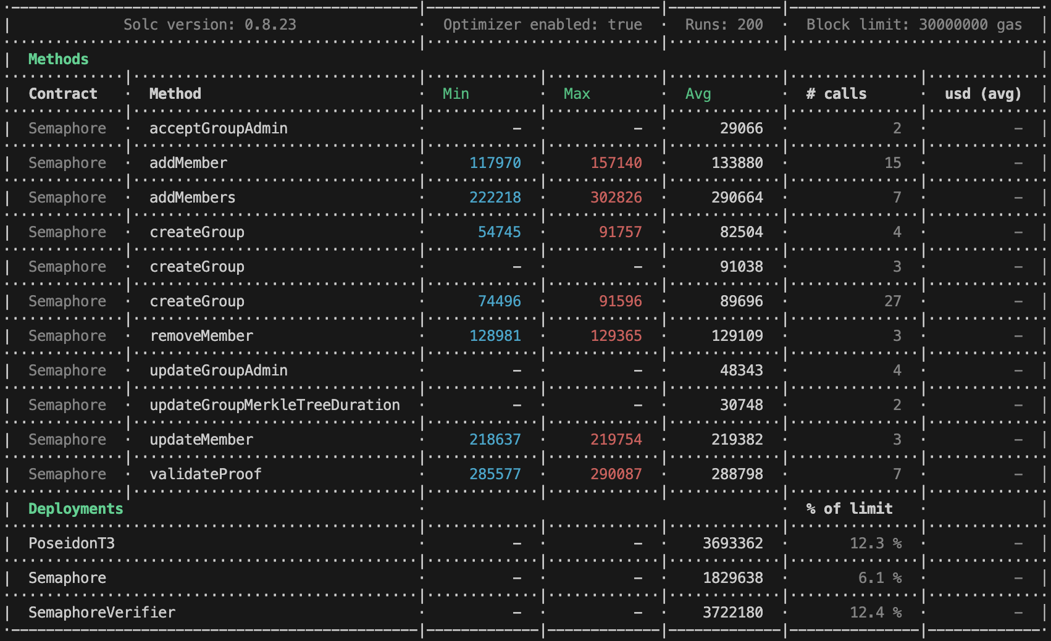Click 'Optimizer enabled: true' text

coord(543,25)
